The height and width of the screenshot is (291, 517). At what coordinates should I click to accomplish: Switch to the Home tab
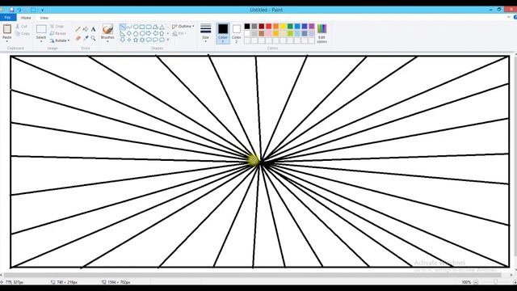pos(26,18)
